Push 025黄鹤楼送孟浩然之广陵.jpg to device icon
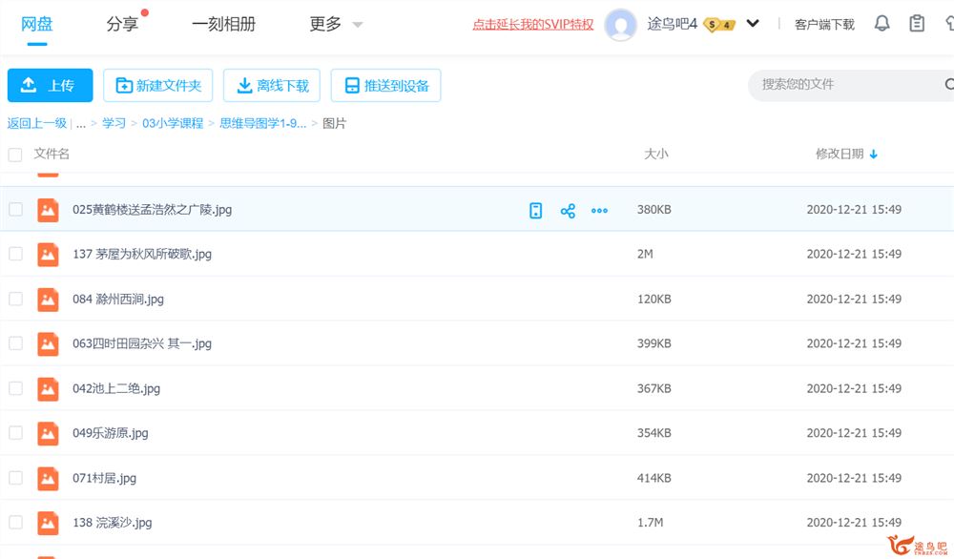Image resolution: width=954 pixels, height=559 pixels. (536, 211)
